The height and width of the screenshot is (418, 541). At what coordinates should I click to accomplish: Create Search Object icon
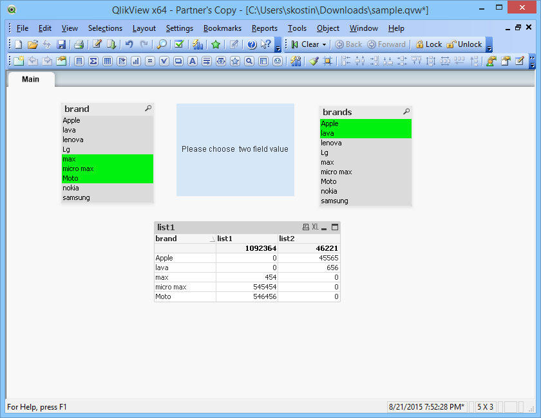tap(249, 61)
